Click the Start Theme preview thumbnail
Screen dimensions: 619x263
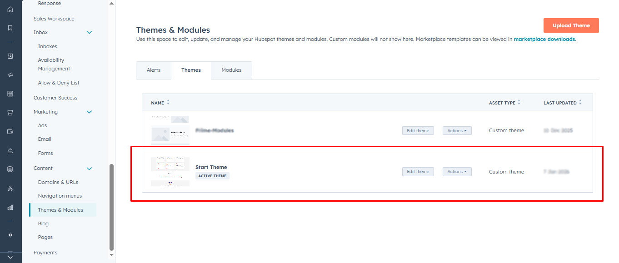point(170,172)
